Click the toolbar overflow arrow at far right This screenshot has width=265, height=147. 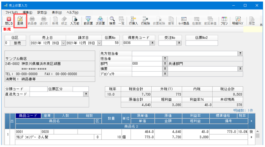pyautogui.click(x=261, y=25)
